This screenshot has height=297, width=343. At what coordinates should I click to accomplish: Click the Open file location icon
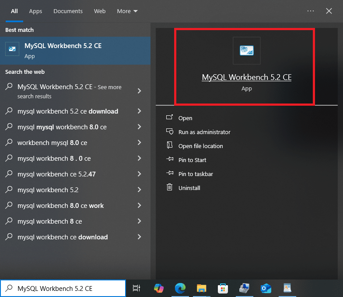coord(170,145)
